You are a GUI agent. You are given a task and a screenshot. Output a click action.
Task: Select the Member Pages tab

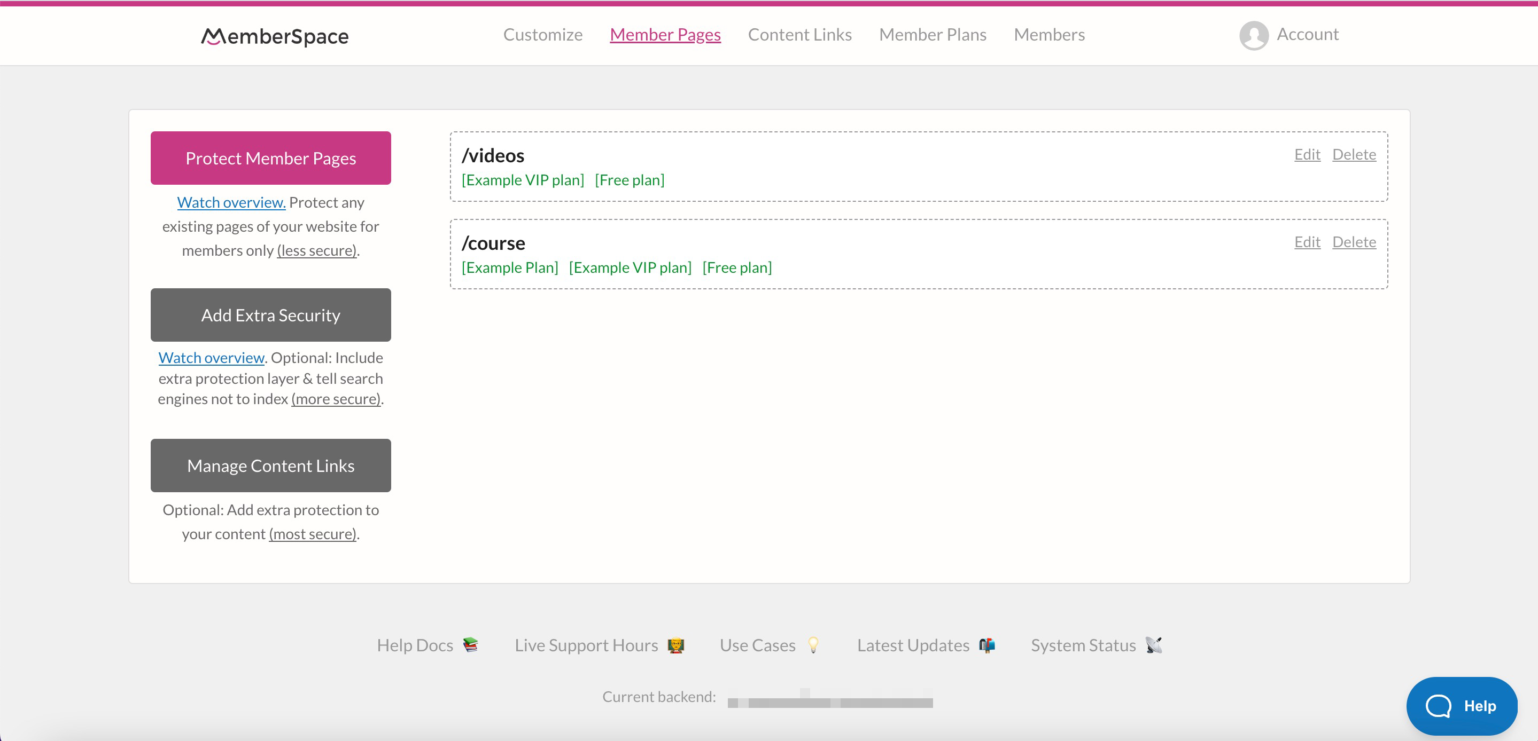coord(665,34)
